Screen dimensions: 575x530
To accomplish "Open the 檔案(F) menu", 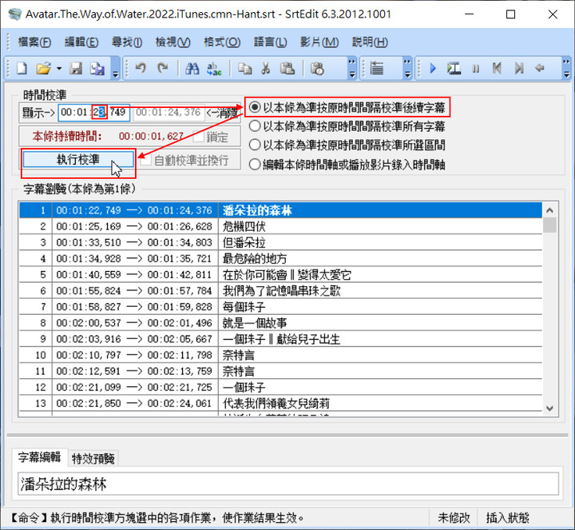I will coord(34,42).
